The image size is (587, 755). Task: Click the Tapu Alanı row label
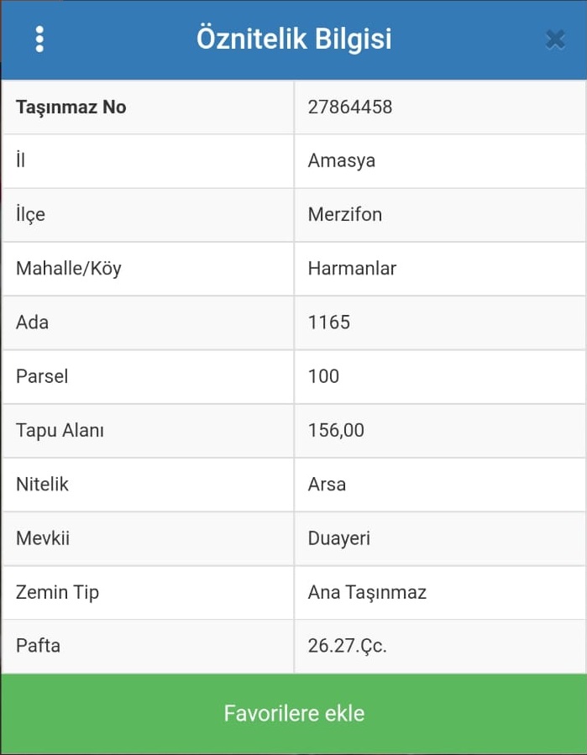(x=60, y=430)
